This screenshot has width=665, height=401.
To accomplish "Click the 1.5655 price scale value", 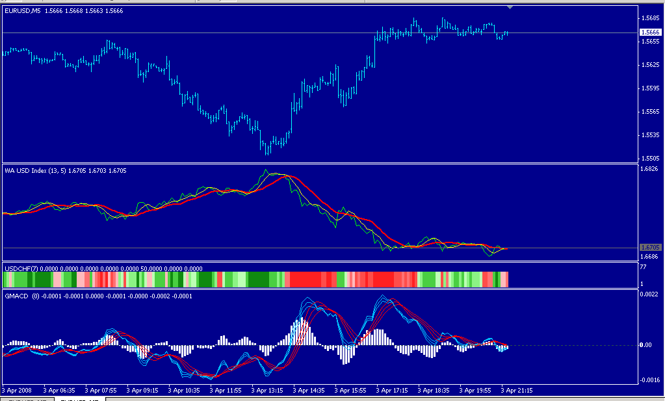I will point(651,42).
